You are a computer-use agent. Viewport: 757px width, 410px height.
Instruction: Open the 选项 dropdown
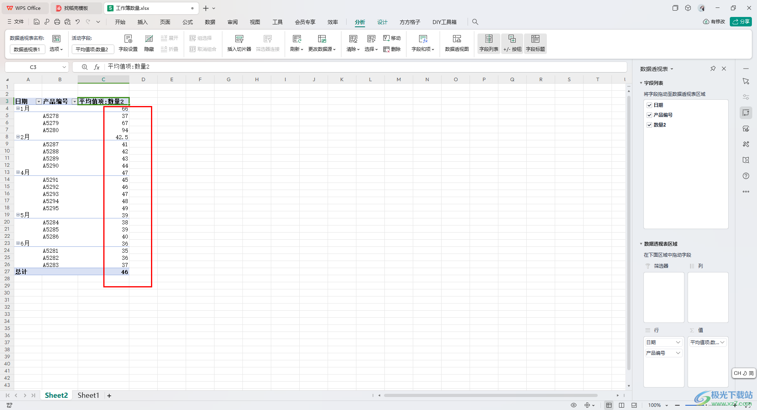(56, 49)
